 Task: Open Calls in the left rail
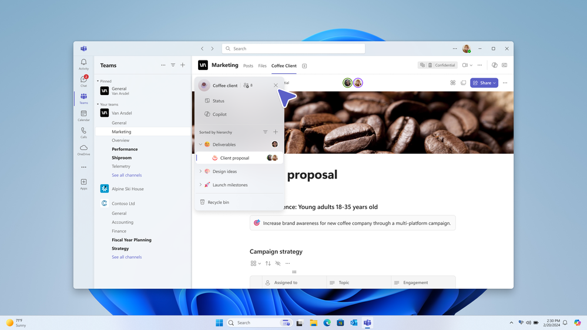(x=83, y=133)
